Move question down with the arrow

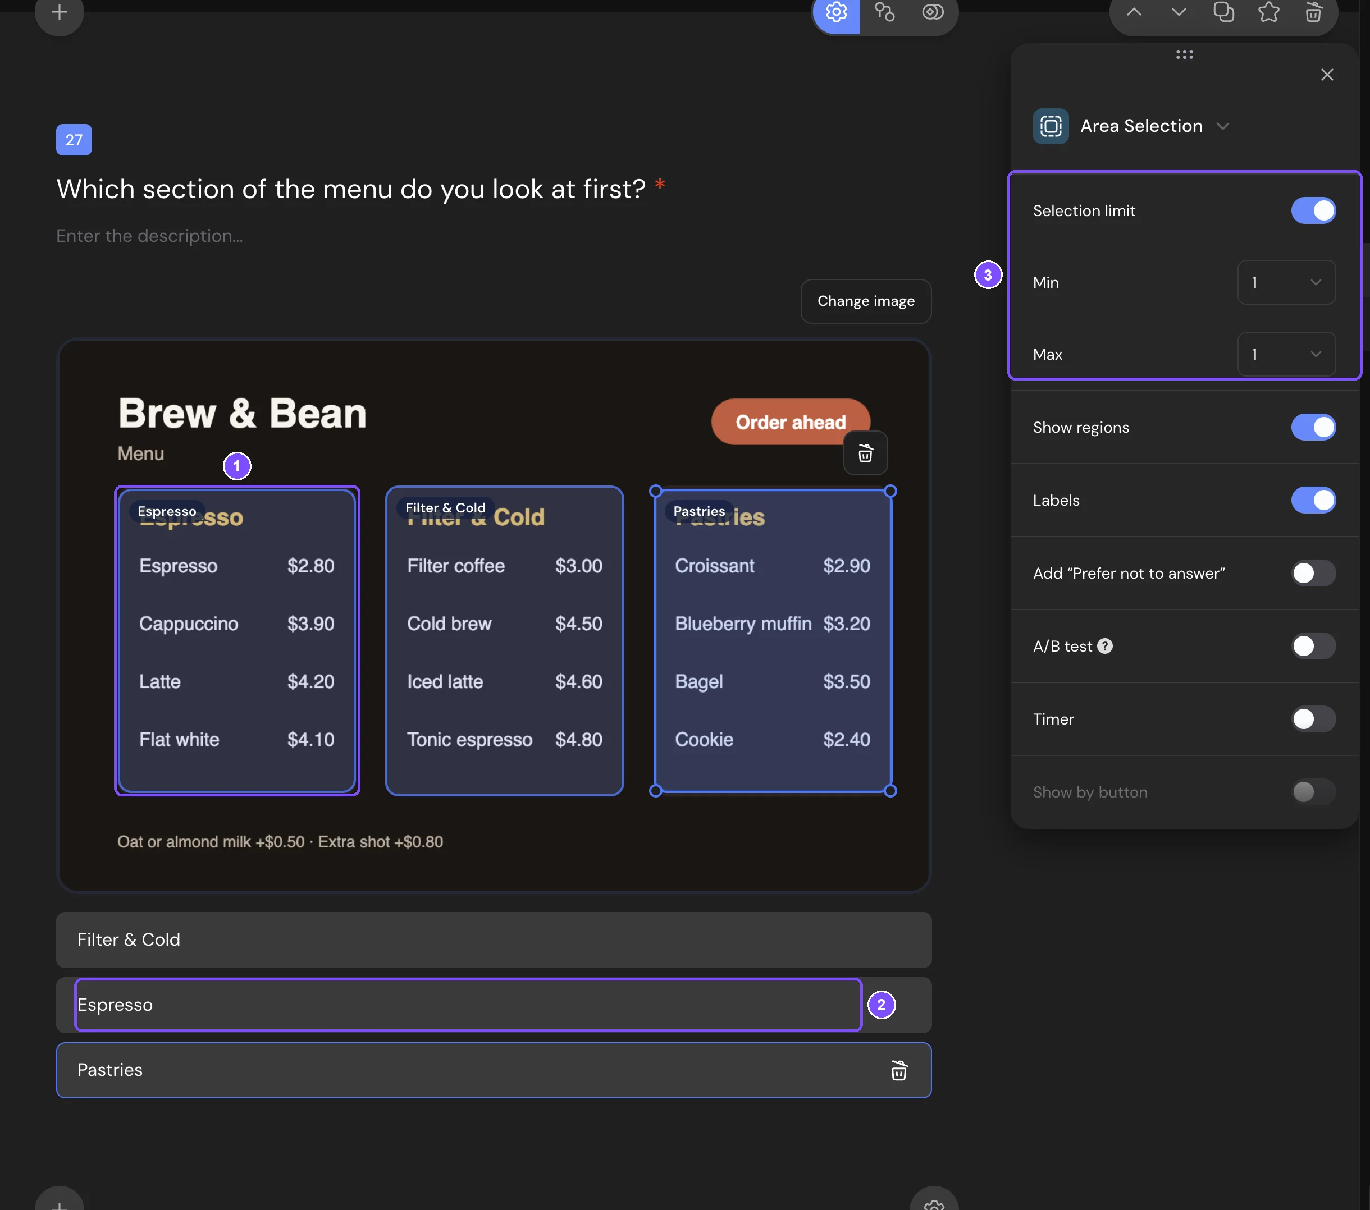coord(1179,12)
